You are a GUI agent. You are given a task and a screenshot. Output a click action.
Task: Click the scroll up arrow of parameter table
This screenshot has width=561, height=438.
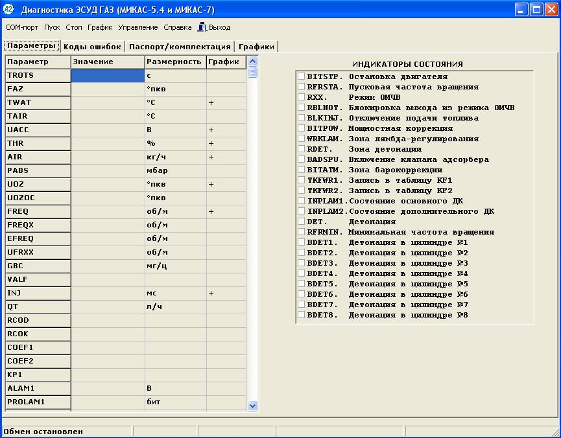tap(252, 61)
